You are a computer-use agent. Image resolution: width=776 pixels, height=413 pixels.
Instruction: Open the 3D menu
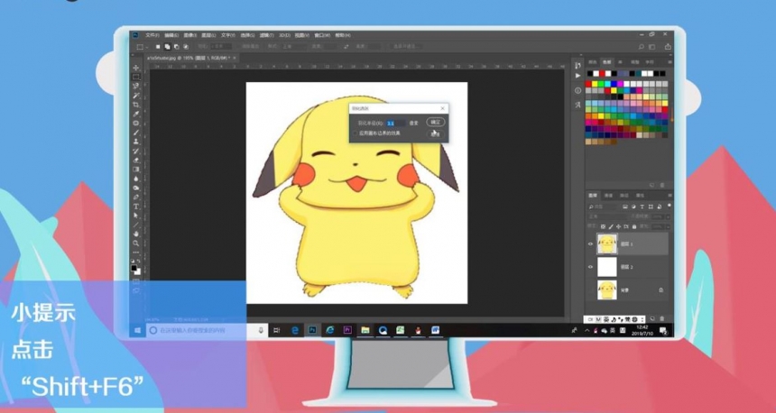284,35
